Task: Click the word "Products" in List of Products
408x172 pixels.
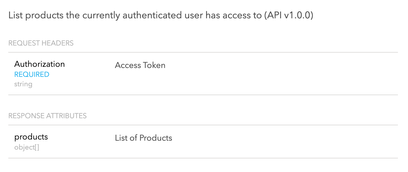Action: 156,138
